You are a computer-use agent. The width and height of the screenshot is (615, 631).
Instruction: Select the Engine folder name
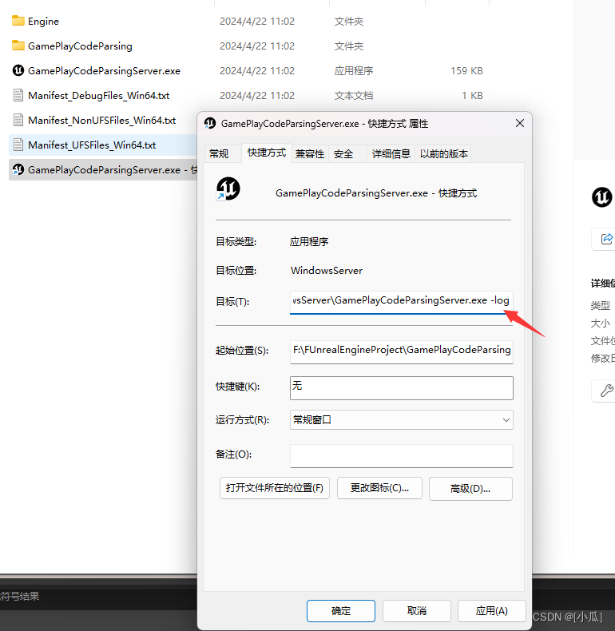tap(43, 22)
